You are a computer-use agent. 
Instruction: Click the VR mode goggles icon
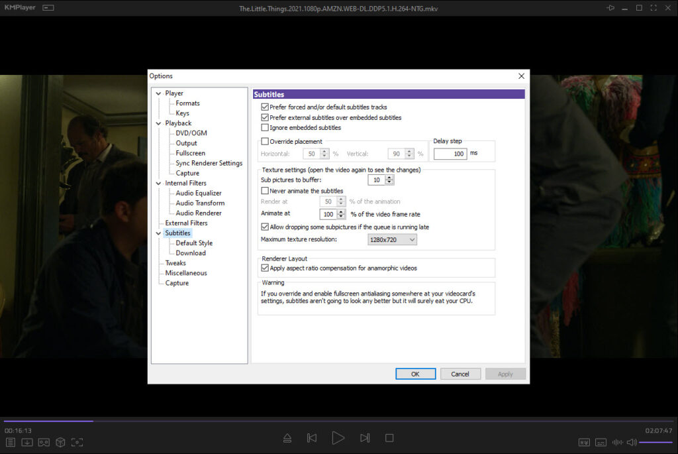[x=44, y=442]
